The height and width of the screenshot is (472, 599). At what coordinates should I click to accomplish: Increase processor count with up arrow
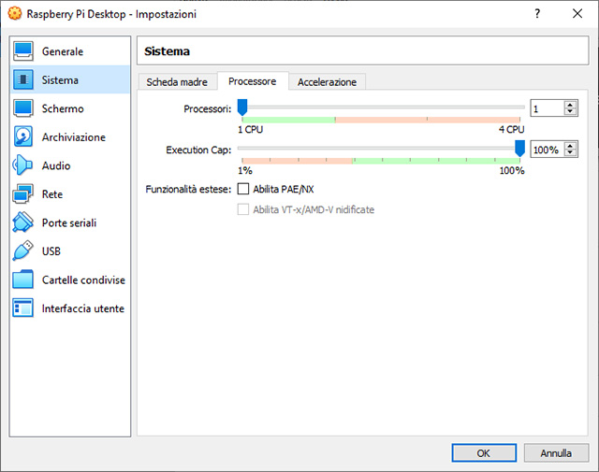point(570,105)
